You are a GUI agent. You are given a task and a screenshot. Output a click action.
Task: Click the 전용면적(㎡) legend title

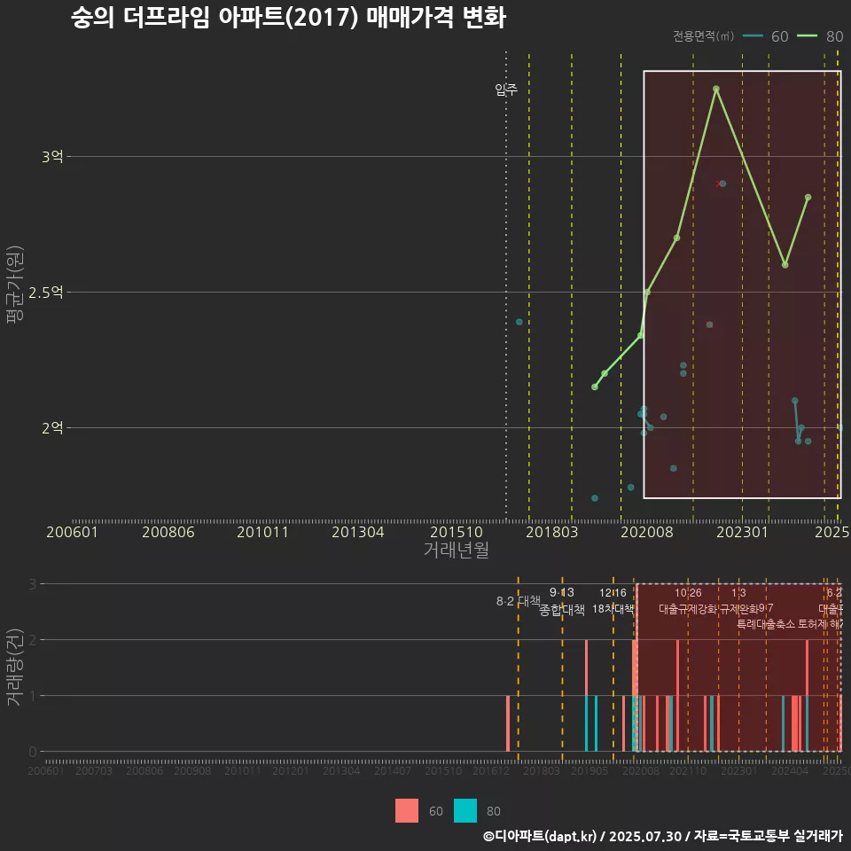[703, 36]
